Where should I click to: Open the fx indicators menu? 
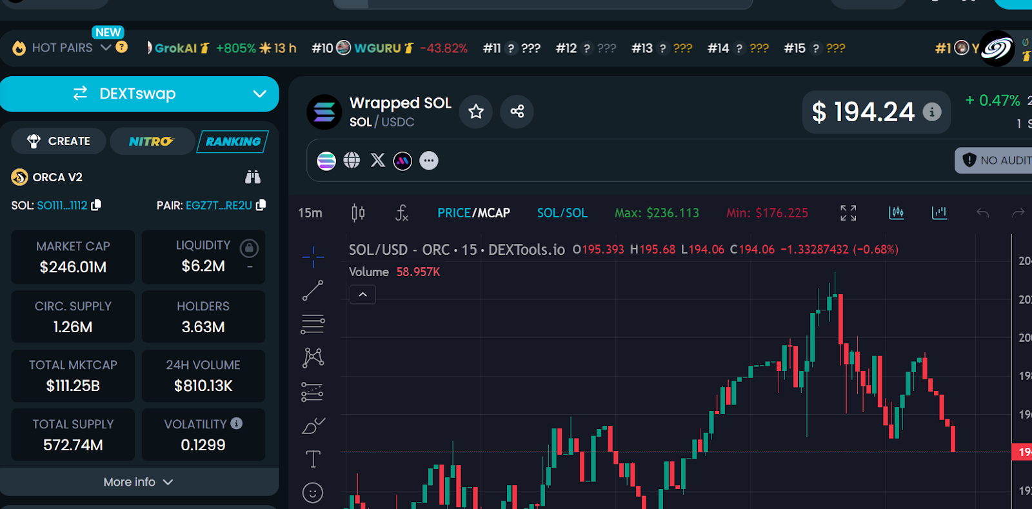click(401, 212)
